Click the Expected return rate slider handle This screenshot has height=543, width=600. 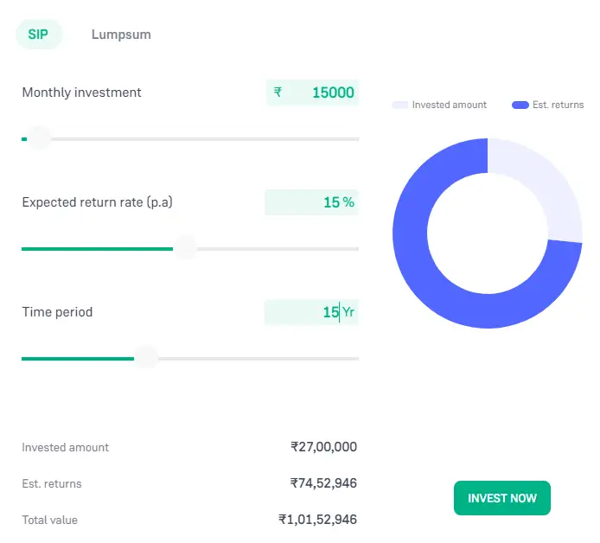pyautogui.click(x=185, y=249)
